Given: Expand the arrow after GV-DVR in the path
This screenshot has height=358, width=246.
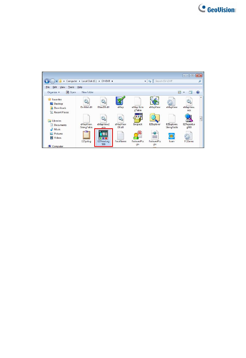Looking at the screenshot, I should pos(112,81).
